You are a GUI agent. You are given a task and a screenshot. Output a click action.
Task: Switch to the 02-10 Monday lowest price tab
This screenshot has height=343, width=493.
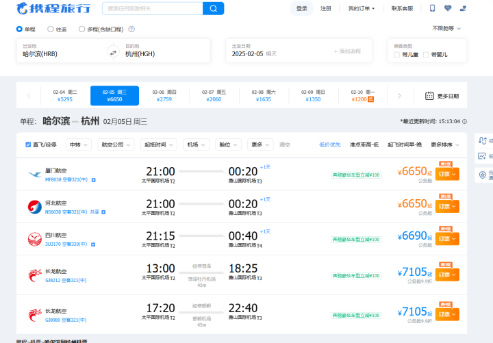tap(362, 96)
